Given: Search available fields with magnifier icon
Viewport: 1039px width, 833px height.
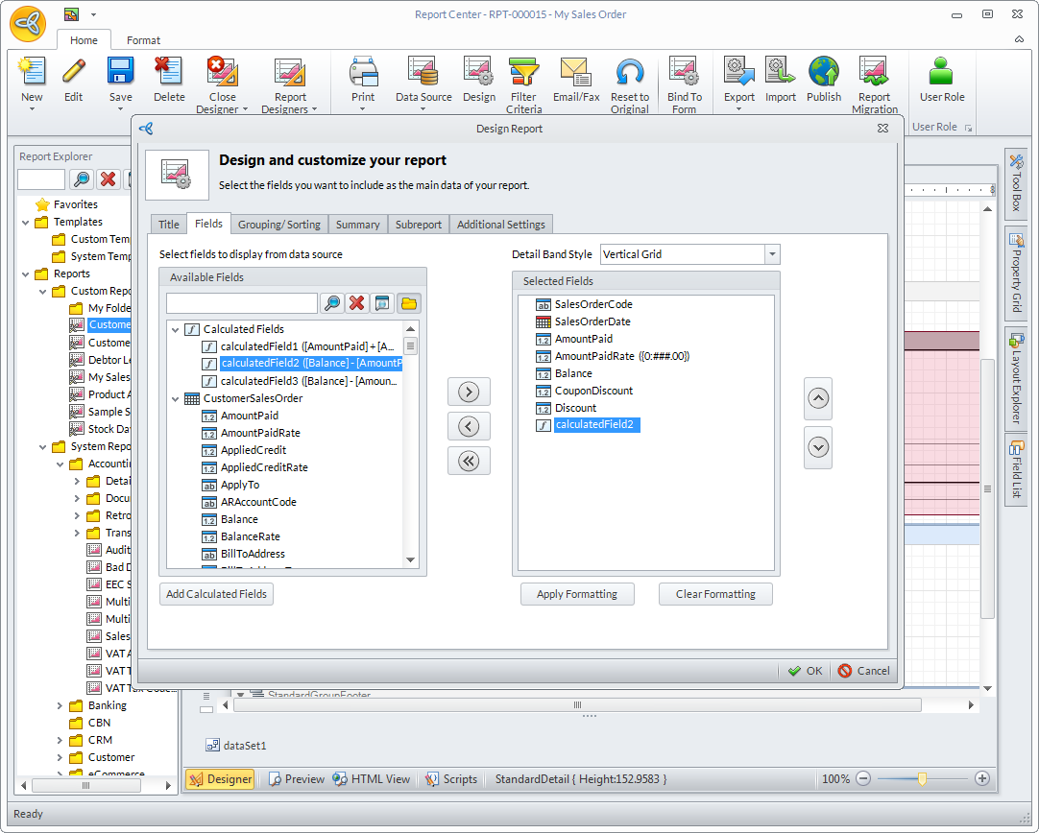Looking at the screenshot, I should tap(331, 303).
